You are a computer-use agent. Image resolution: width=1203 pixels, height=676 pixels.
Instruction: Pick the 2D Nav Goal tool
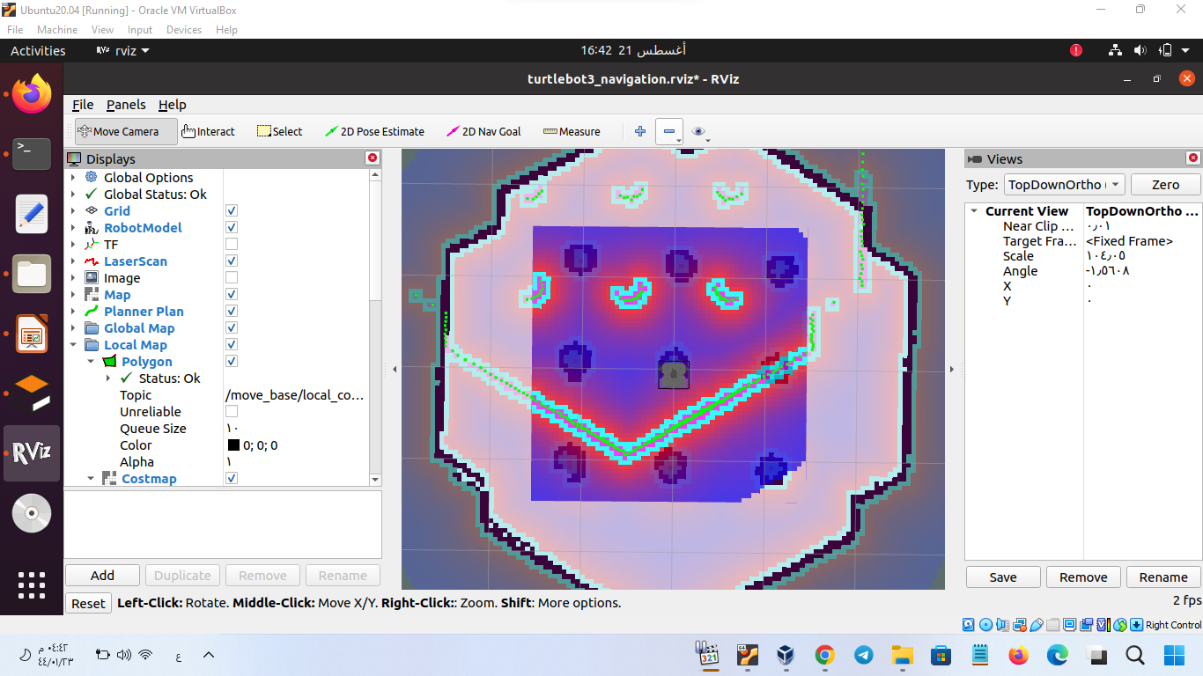(x=483, y=132)
